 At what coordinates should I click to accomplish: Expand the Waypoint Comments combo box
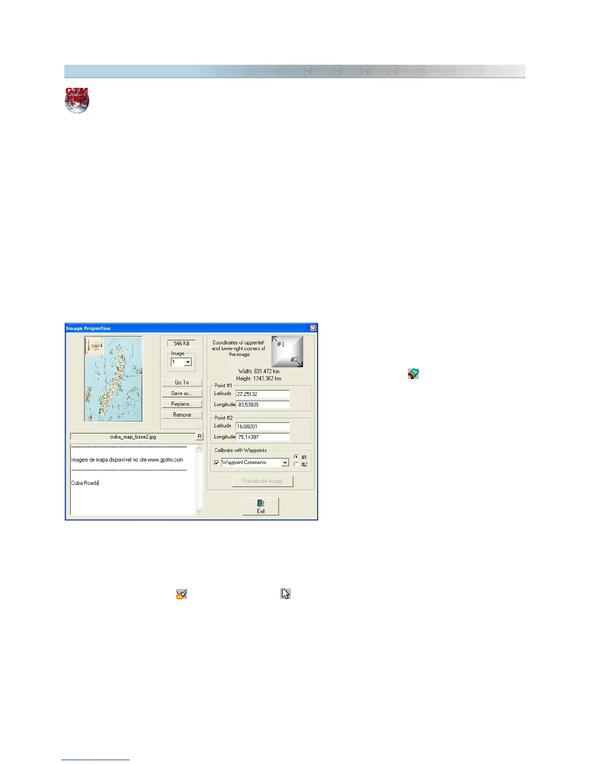pos(285,463)
